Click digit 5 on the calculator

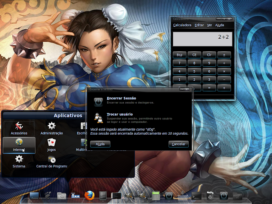[x=194, y=71]
